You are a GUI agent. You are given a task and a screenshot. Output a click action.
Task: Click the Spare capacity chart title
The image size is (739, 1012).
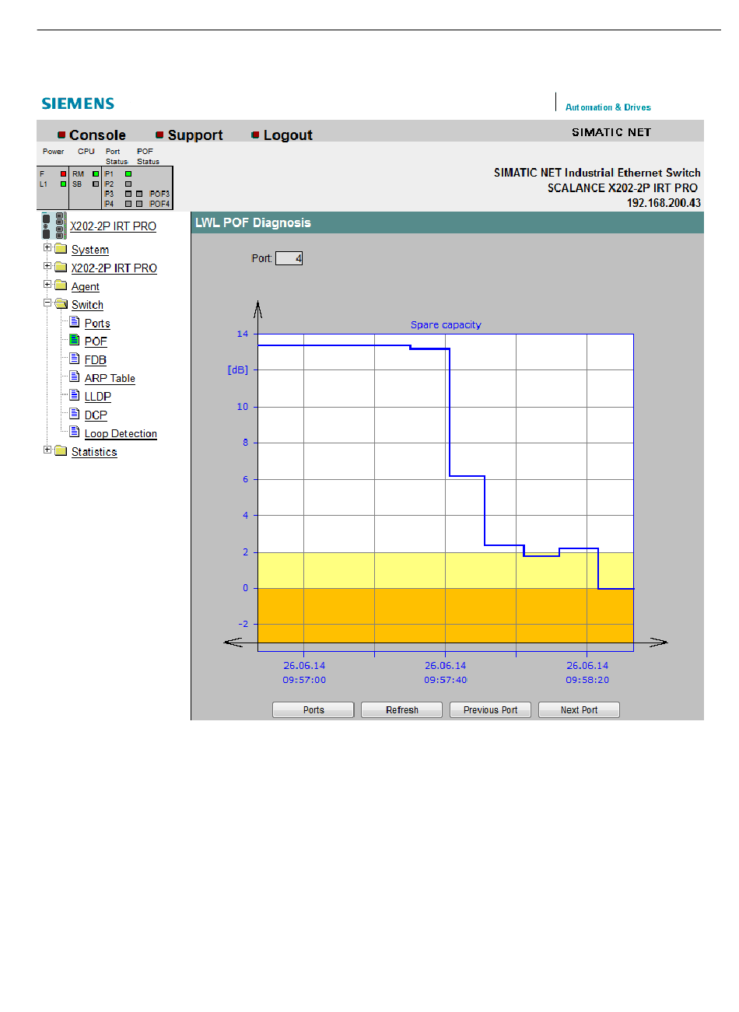click(446, 325)
